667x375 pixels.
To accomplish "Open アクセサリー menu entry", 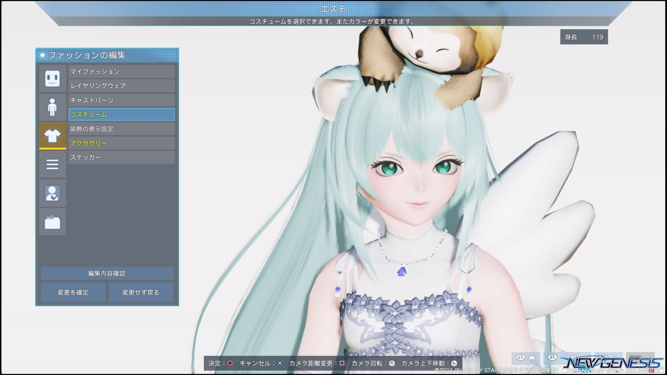I will coord(121,143).
